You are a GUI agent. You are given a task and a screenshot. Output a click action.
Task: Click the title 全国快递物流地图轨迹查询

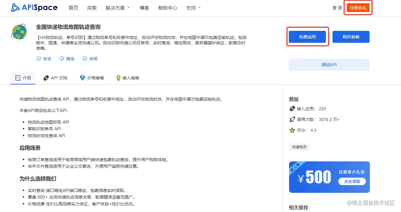68,27
